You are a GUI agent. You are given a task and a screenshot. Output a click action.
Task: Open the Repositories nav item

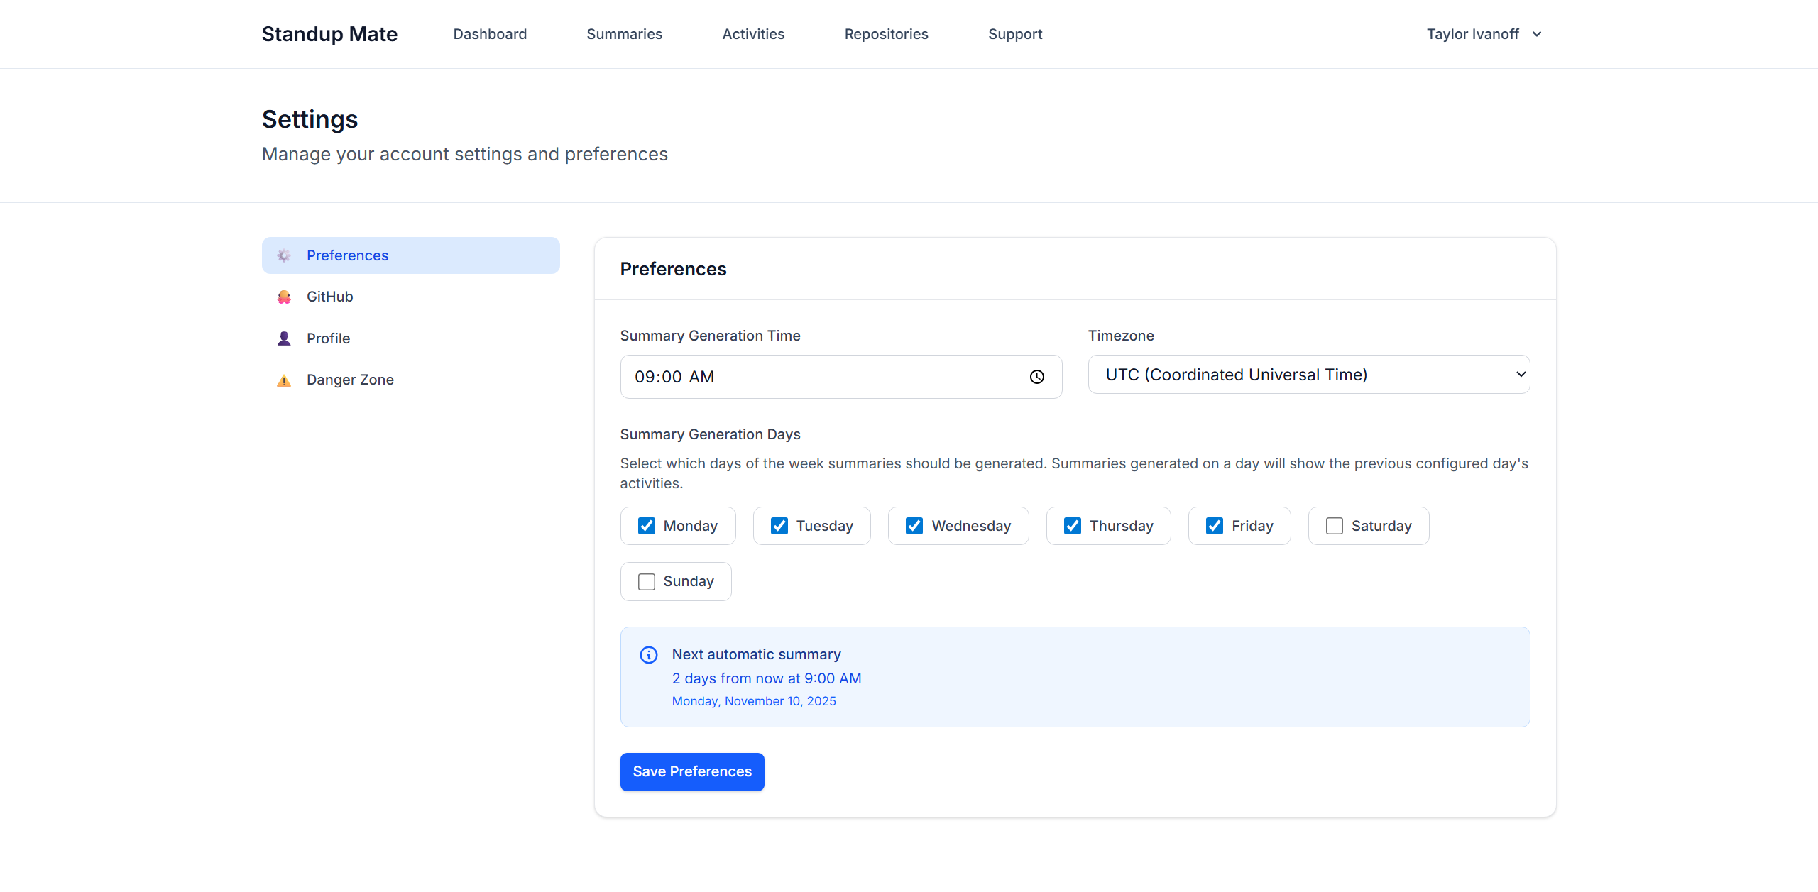click(886, 34)
